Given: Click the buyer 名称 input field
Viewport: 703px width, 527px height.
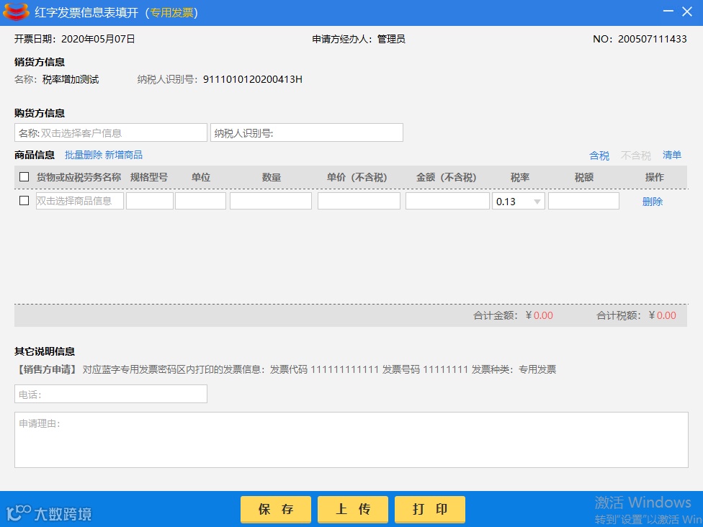Looking at the screenshot, I should point(111,132).
